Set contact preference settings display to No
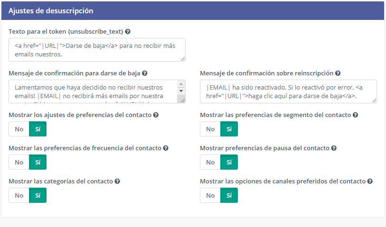 tap(19, 129)
